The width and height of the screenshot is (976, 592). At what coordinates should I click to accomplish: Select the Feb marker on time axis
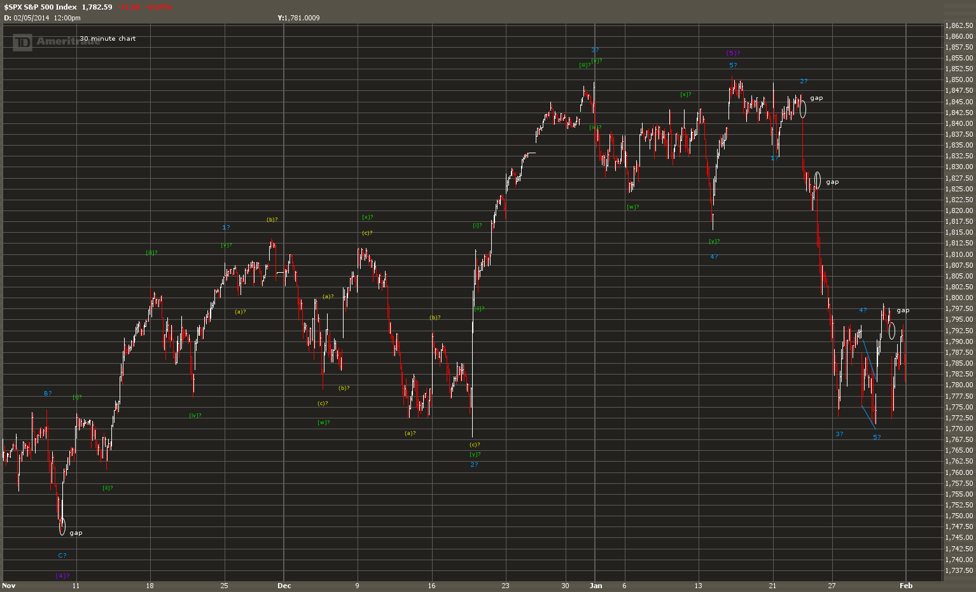pyautogui.click(x=906, y=586)
